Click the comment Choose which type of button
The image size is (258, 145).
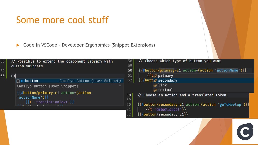click(180, 61)
